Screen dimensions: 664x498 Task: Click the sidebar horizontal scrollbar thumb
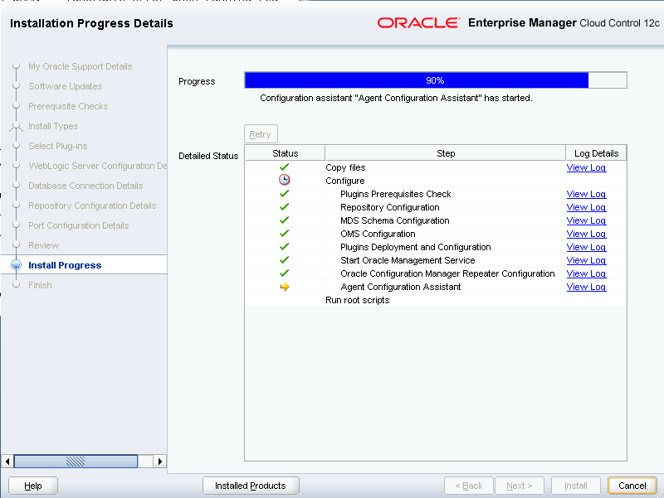click(76, 462)
